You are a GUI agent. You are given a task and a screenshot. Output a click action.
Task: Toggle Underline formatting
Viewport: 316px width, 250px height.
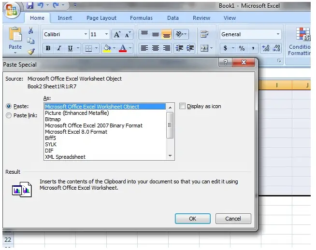[x=70, y=48]
